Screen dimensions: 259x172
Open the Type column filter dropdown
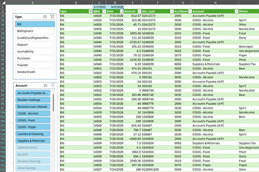tap(91, 11)
